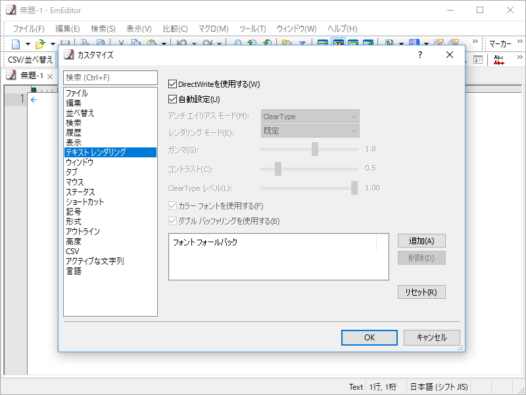This screenshot has height=395, width=526.
Task: Click the help question mark in Customize dialog
Action: pyautogui.click(x=420, y=55)
